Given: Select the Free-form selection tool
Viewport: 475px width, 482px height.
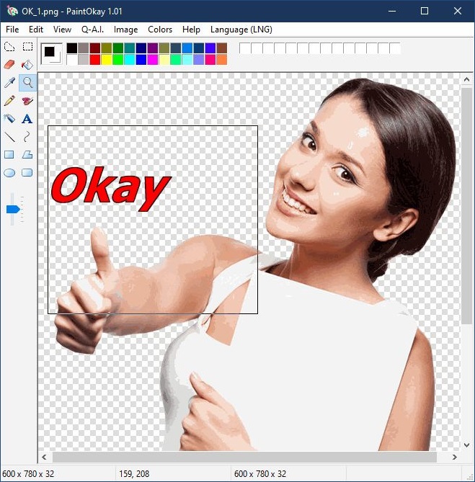Looking at the screenshot, I should pos(9,47).
